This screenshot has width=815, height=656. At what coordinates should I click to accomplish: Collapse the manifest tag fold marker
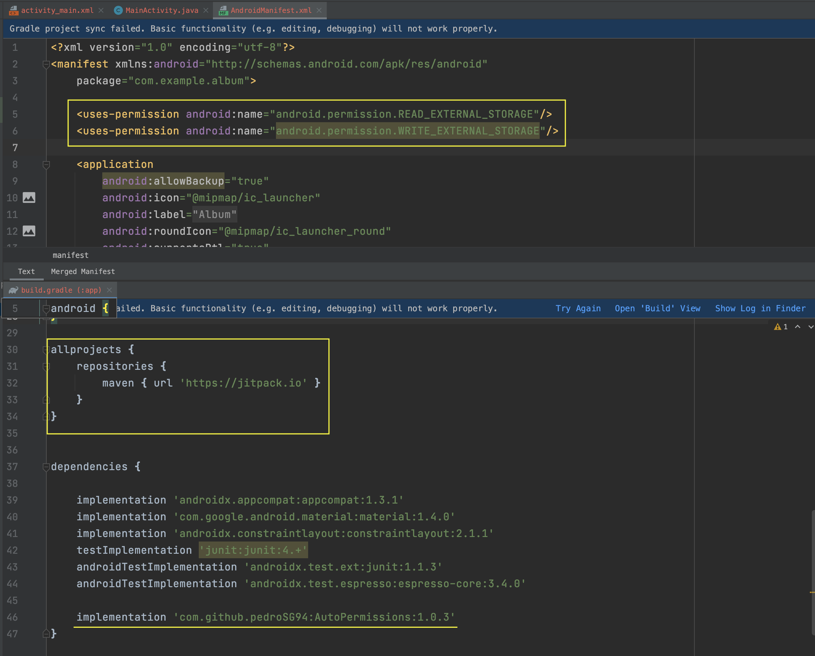(x=46, y=65)
